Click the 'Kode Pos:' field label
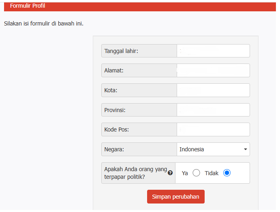The height and width of the screenshot is (212, 280). point(116,129)
